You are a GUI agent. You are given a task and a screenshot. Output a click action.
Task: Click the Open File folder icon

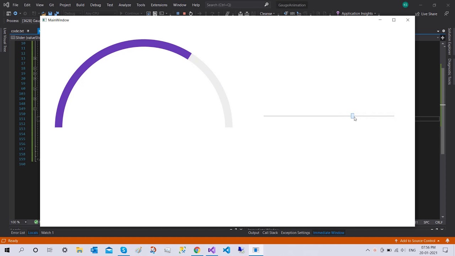tap(43, 14)
